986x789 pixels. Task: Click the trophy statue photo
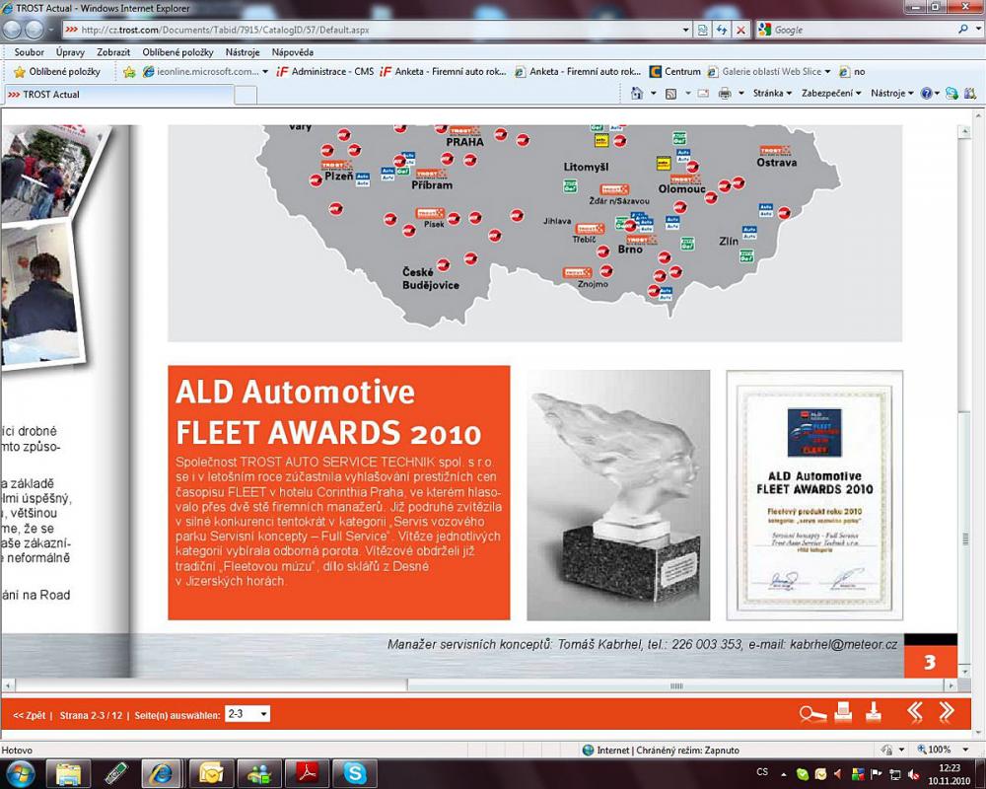(618, 495)
